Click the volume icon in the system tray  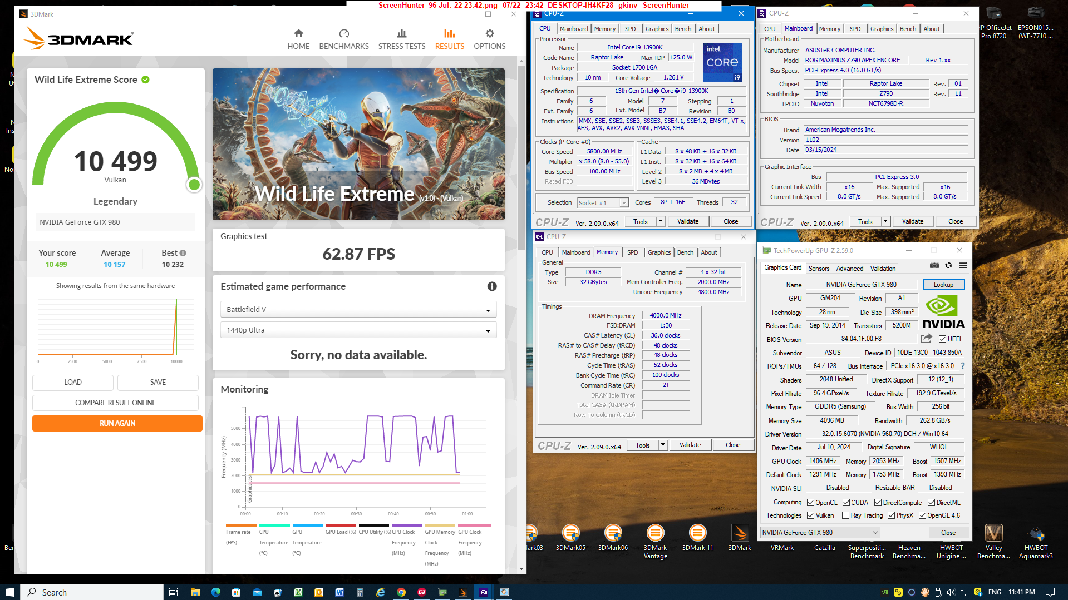coord(951,592)
